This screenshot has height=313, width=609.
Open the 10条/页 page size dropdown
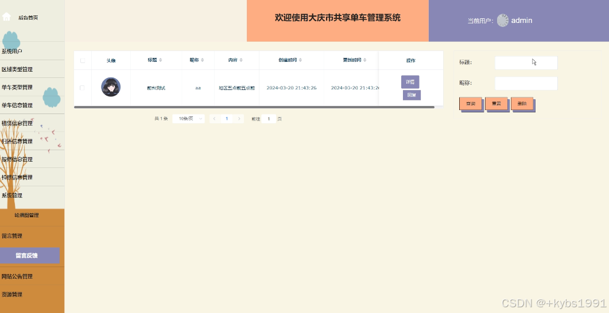tap(188, 119)
